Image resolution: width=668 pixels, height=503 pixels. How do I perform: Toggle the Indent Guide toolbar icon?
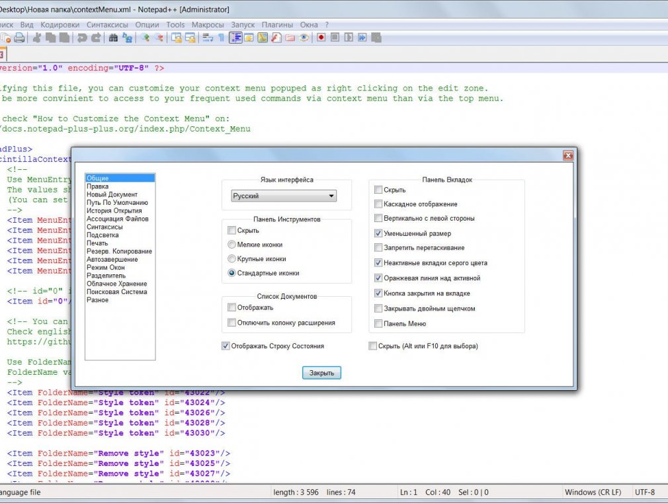[x=235, y=38]
